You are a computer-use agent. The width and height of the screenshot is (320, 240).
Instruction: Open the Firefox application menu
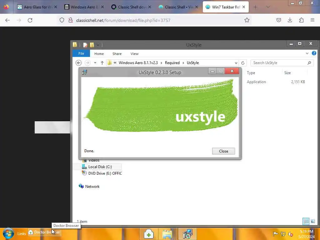(x=312, y=20)
